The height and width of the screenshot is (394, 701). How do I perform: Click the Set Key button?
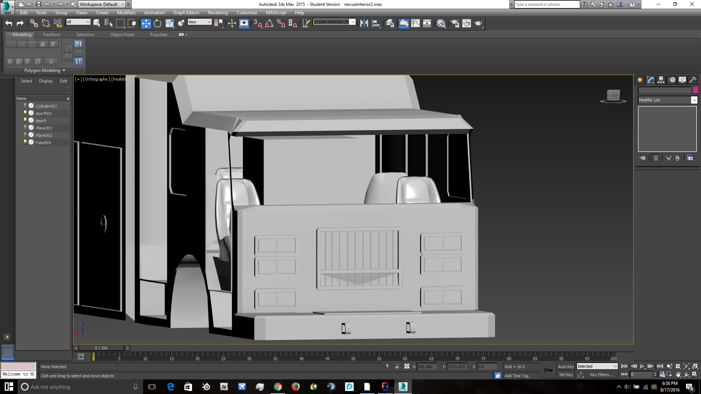(566, 375)
